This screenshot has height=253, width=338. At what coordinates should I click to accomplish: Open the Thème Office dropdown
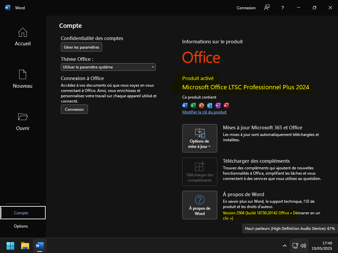(108, 67)
